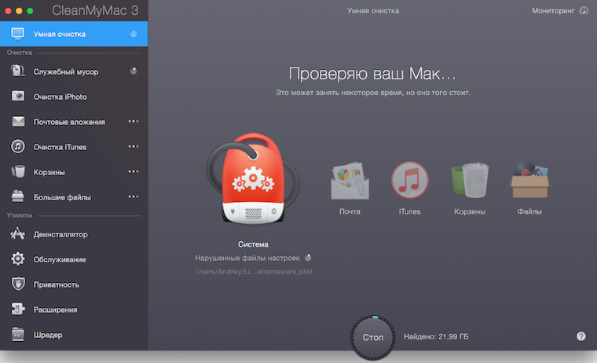The width and height of the screenshot is (597, 363).
Task: Click the iTunes label under the music icon
Action: pos(410,211)
